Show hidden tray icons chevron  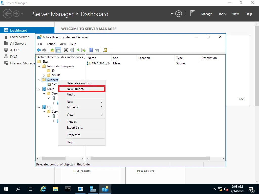(214, 189)
